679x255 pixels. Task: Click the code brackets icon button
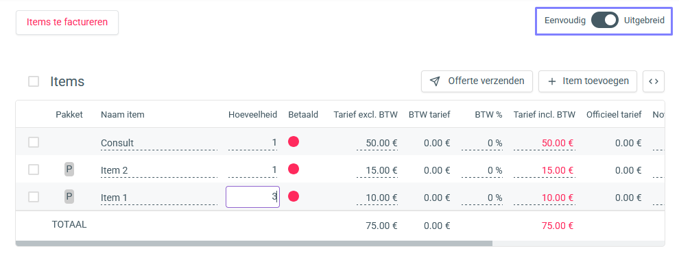coord(654,81)
